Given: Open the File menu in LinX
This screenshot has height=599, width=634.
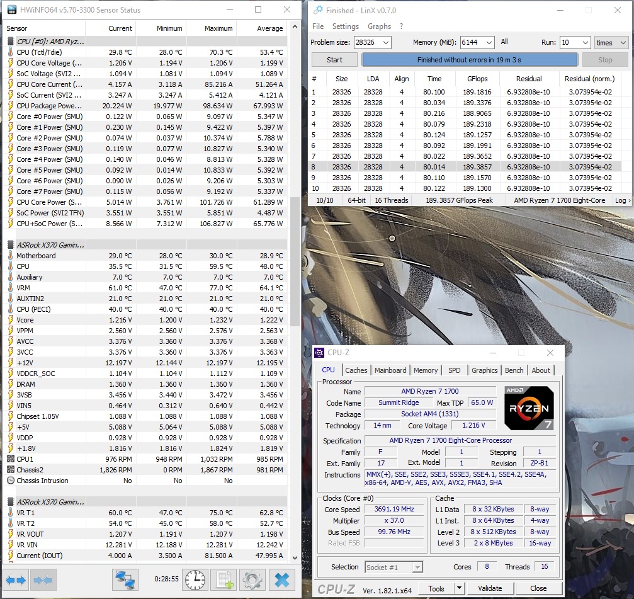Looking at the screenshot, I should pyautogui.click(x=318, y=26).
